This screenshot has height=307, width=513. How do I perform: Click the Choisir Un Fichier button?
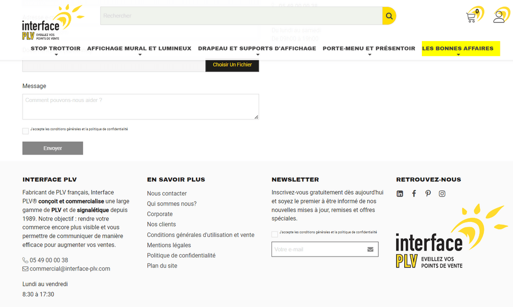232,64
